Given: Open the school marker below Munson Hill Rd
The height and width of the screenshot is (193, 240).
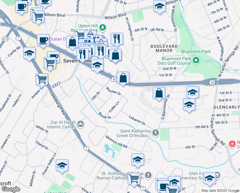Looking at the screenshot, I should coord(138,160).
